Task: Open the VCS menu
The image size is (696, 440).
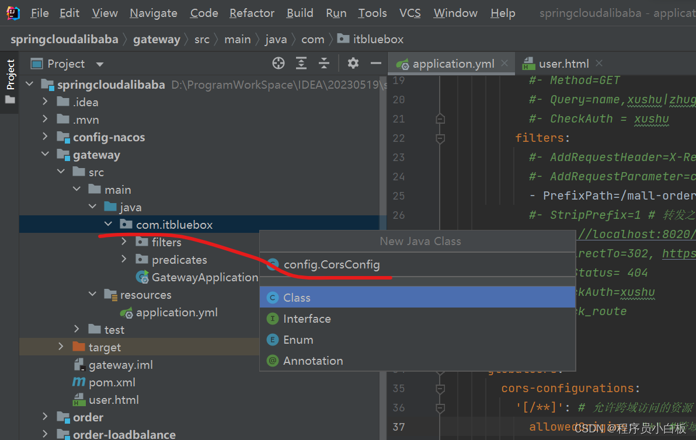Action: coord(410,13)
